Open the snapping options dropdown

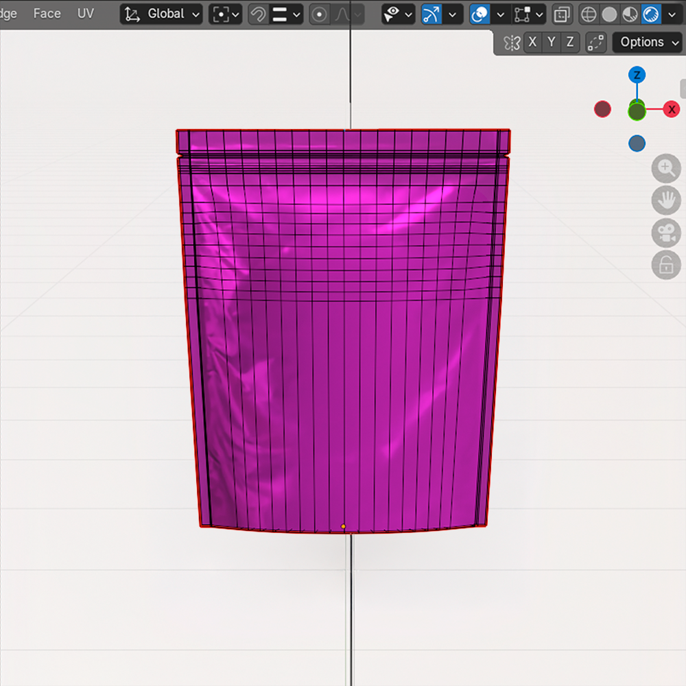pos(286,14)
